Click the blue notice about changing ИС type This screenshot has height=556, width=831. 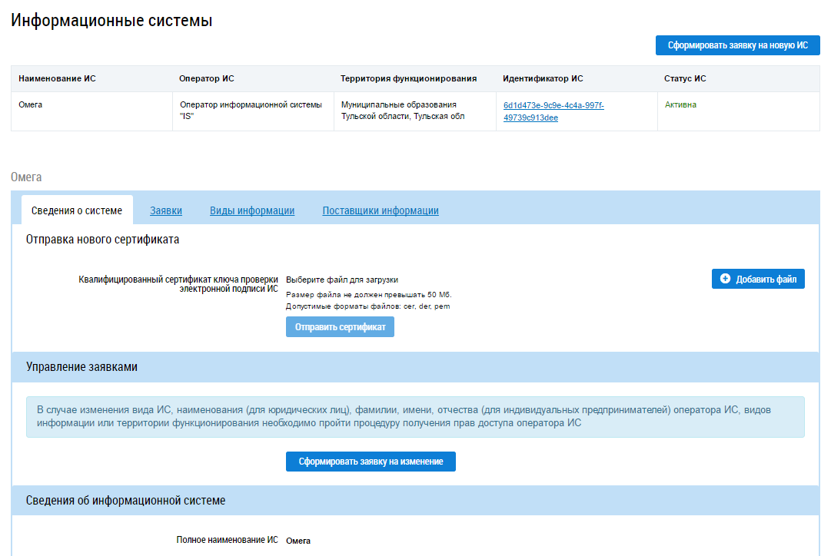pos(415,417)
